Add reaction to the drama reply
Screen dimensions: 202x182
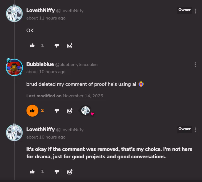(x=70, y=172)
